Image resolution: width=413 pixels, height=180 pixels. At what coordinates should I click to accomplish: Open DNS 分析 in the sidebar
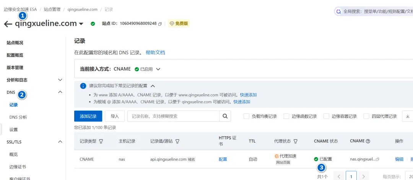(x=18, y=117)
